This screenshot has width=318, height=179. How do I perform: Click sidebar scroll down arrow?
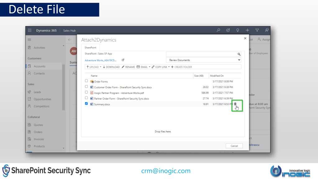click(x=63, y=148)
